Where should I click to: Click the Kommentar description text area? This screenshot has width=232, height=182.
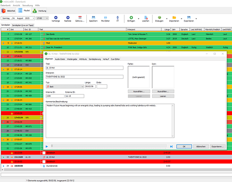tap(110, 121)
